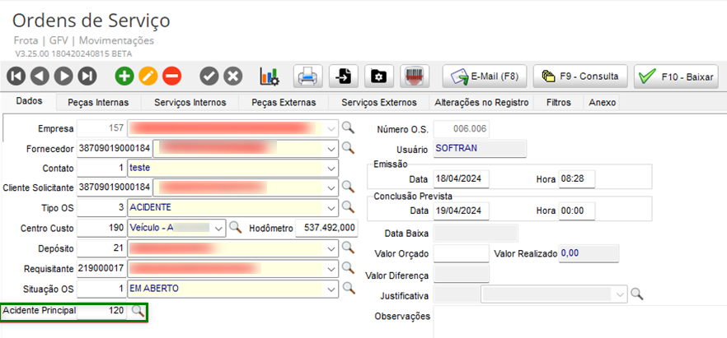Search Cliente Solicitante with magnifier icon
Image resolution: width=727 pixels, height=338 pixels.
click(x=348, y=187)
